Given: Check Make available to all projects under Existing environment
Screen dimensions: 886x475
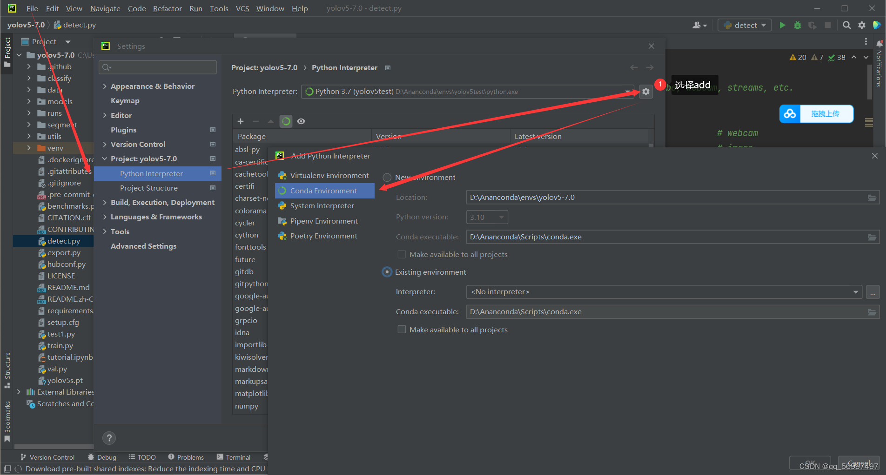Looking at the screenshot, I should (x=402, y=330).
